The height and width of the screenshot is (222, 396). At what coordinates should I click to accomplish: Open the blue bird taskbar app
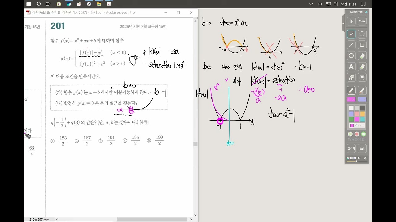click(x=69, y=4)
